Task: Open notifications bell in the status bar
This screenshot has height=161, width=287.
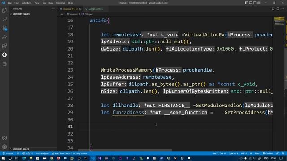Action: pyautogui.click(x=283, y=153)
